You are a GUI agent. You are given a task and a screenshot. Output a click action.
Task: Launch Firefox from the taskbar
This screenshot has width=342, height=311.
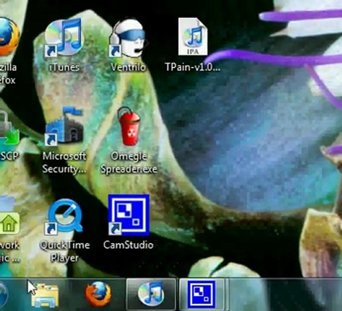point(98,294)
